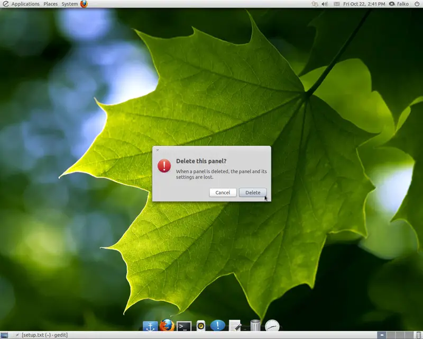
Task: Click the text 'settings are lost.'
Action: click(195, 177)
